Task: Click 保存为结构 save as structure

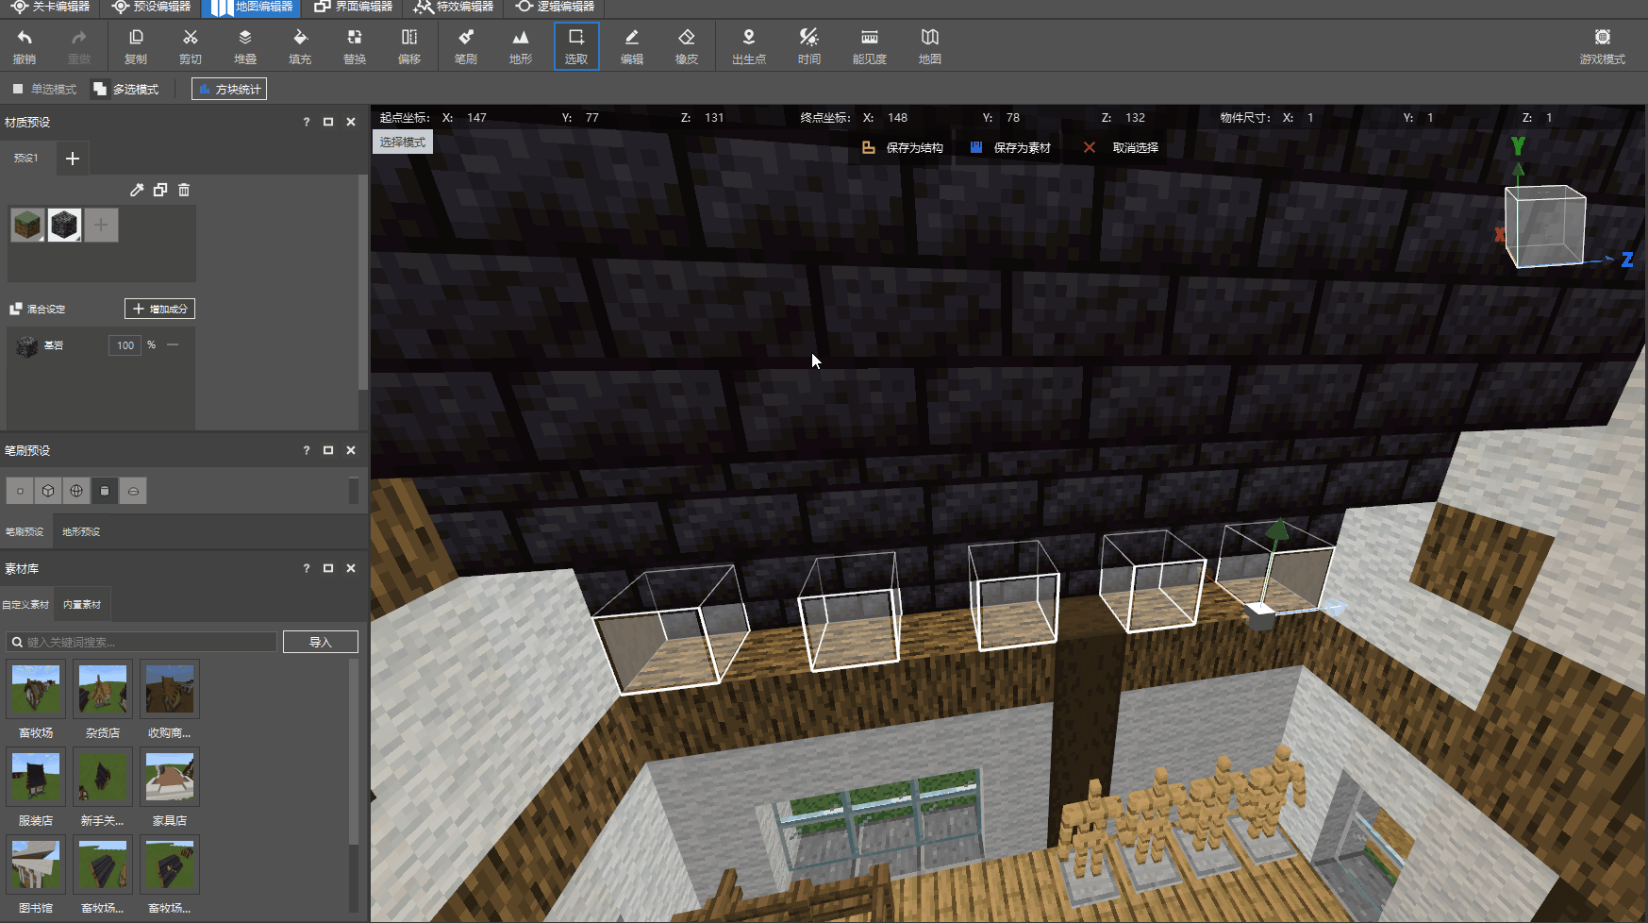Action: tap(902, 148)
